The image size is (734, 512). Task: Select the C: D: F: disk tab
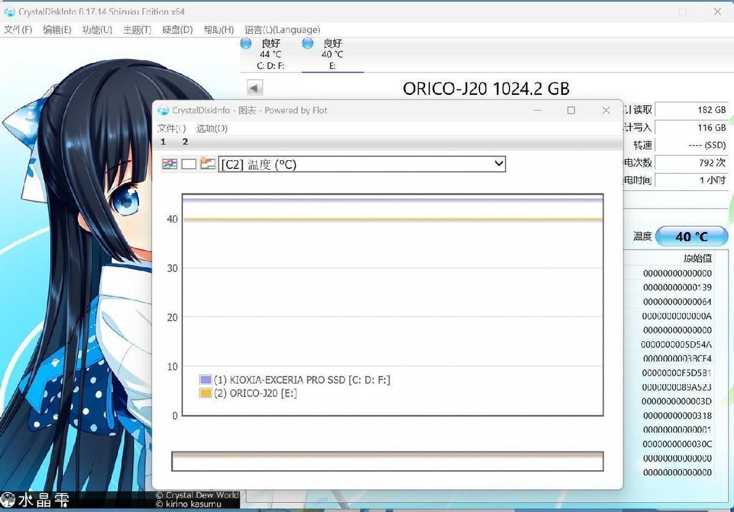tap(270, 54)
